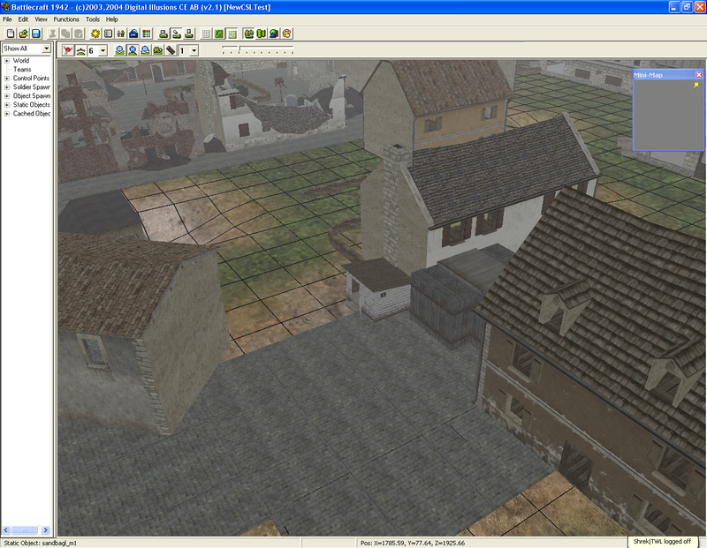Create a new map with New icon
Screen dimensions: 707x548
point(11,34)
